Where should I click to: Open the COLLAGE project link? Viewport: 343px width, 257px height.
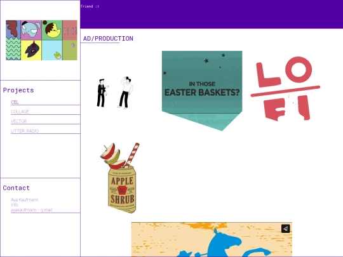(20, 112)
